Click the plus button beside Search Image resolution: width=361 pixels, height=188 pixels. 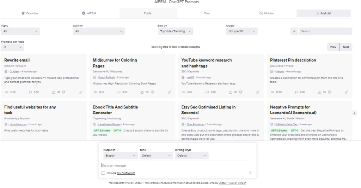point(294,31)
